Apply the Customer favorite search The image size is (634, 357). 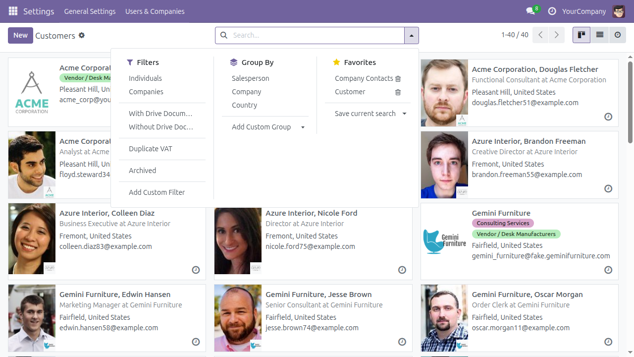click(350, 92)
